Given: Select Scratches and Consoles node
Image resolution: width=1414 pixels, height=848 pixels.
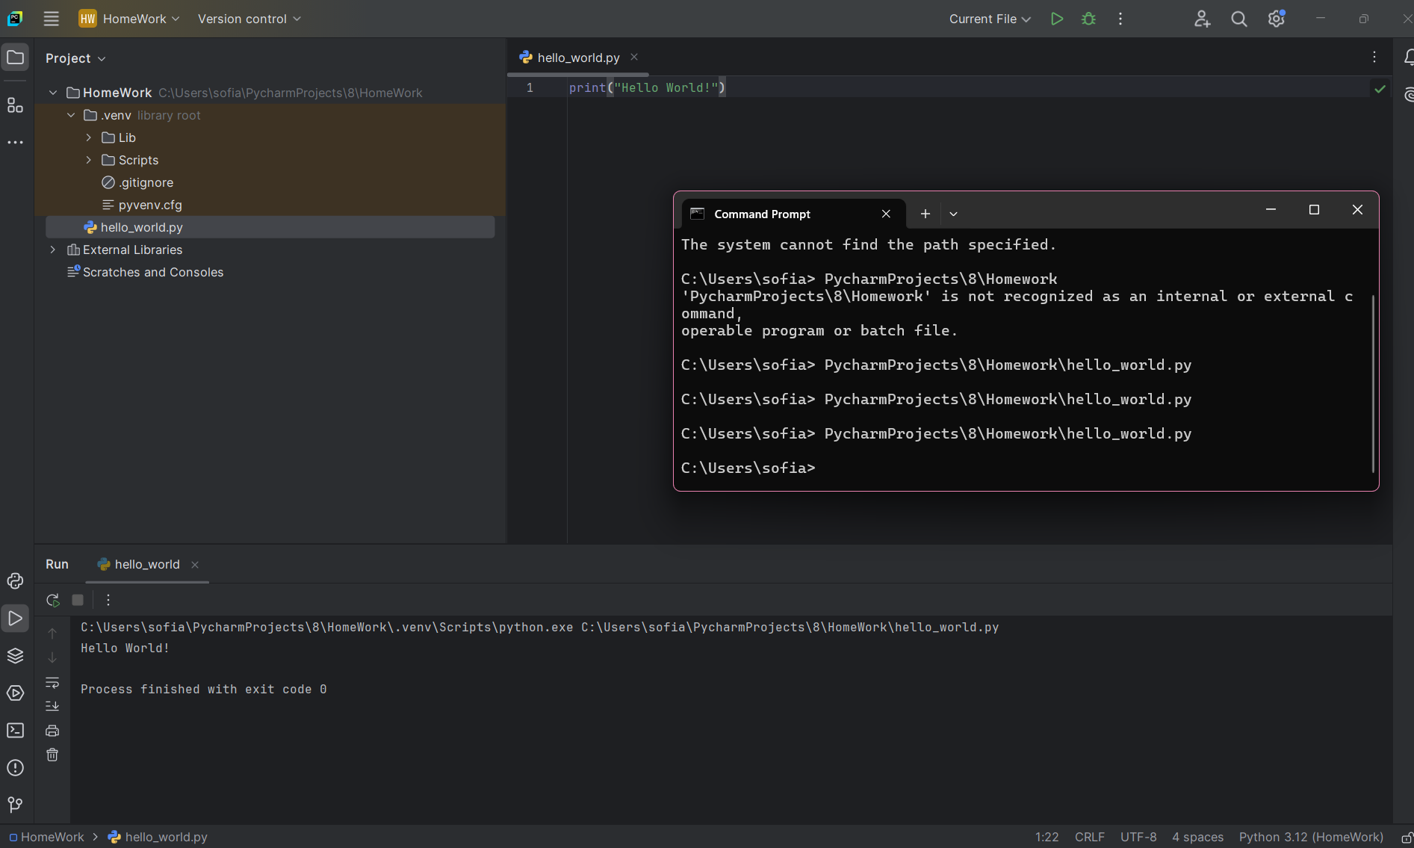Looking at the screenshot, I should click(153, 272).
